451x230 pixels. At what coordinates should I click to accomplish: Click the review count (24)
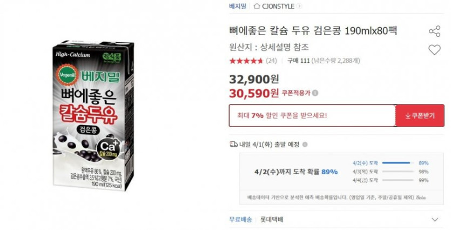click(271, 61)
